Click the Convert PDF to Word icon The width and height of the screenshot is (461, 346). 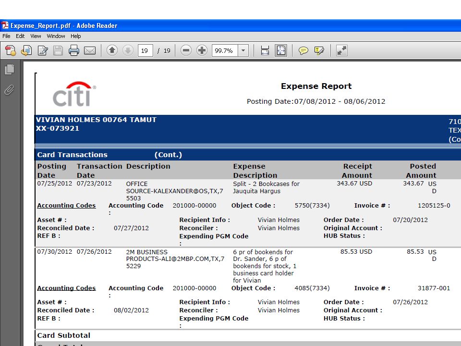click(x=27, y=50)
